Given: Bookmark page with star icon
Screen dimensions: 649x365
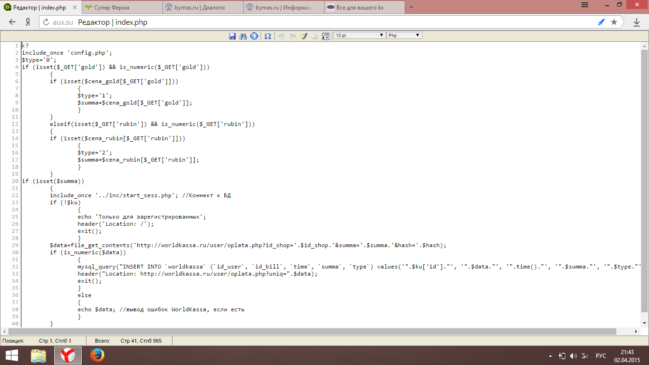Looking at the screenshot, I should [614, 22].
